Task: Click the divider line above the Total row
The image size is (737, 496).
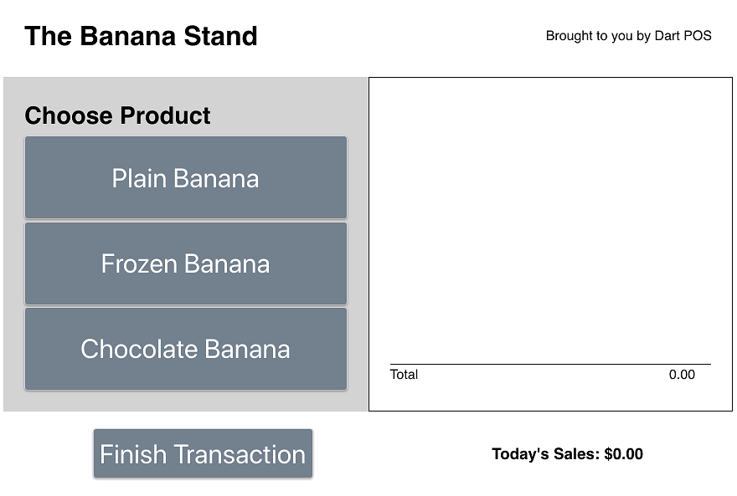Action: click(x=550, y=364)
